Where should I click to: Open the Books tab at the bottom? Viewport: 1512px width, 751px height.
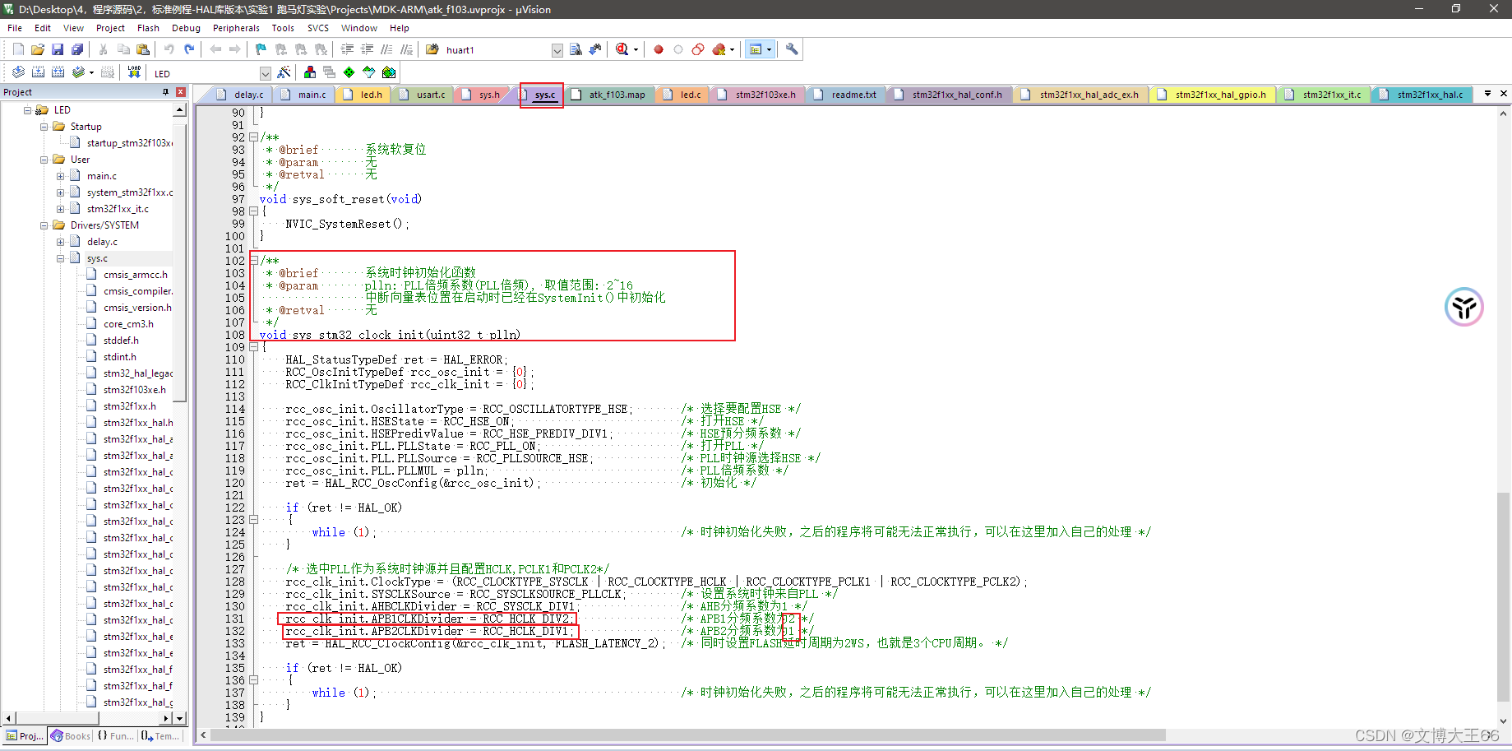(71, 736)
